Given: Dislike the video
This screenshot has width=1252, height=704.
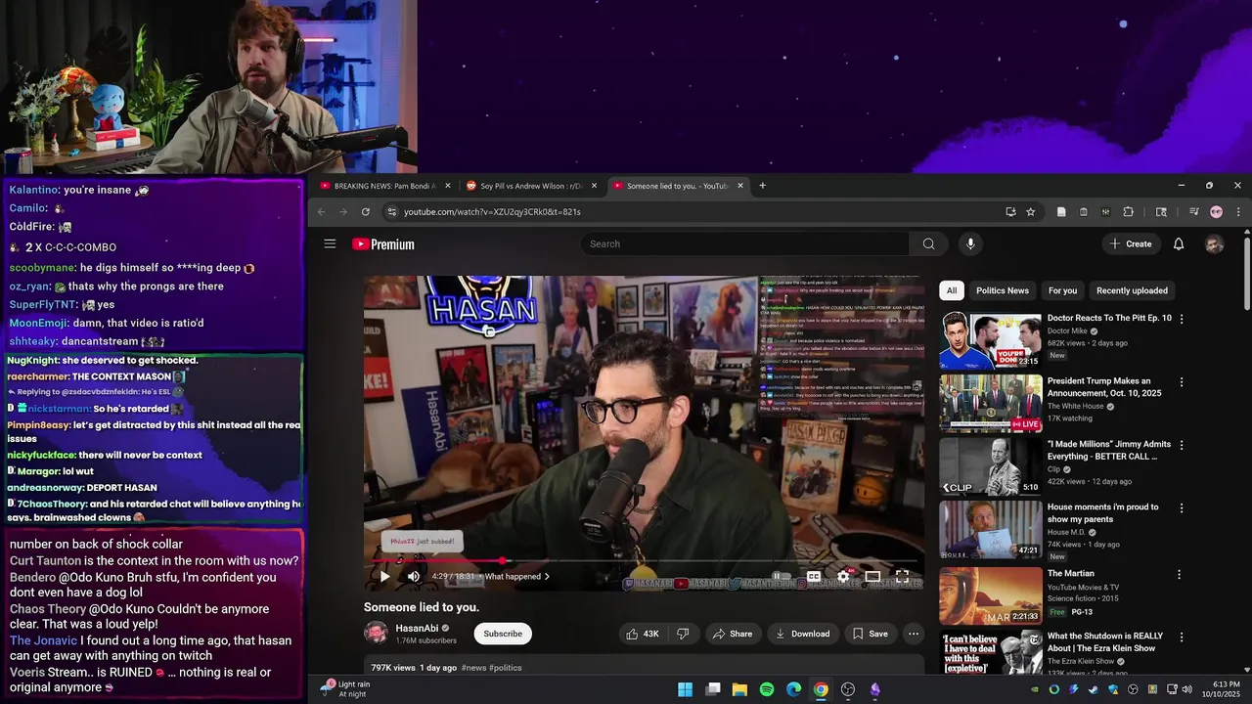Looking at the screenshot, I should (x=683, y=634).
